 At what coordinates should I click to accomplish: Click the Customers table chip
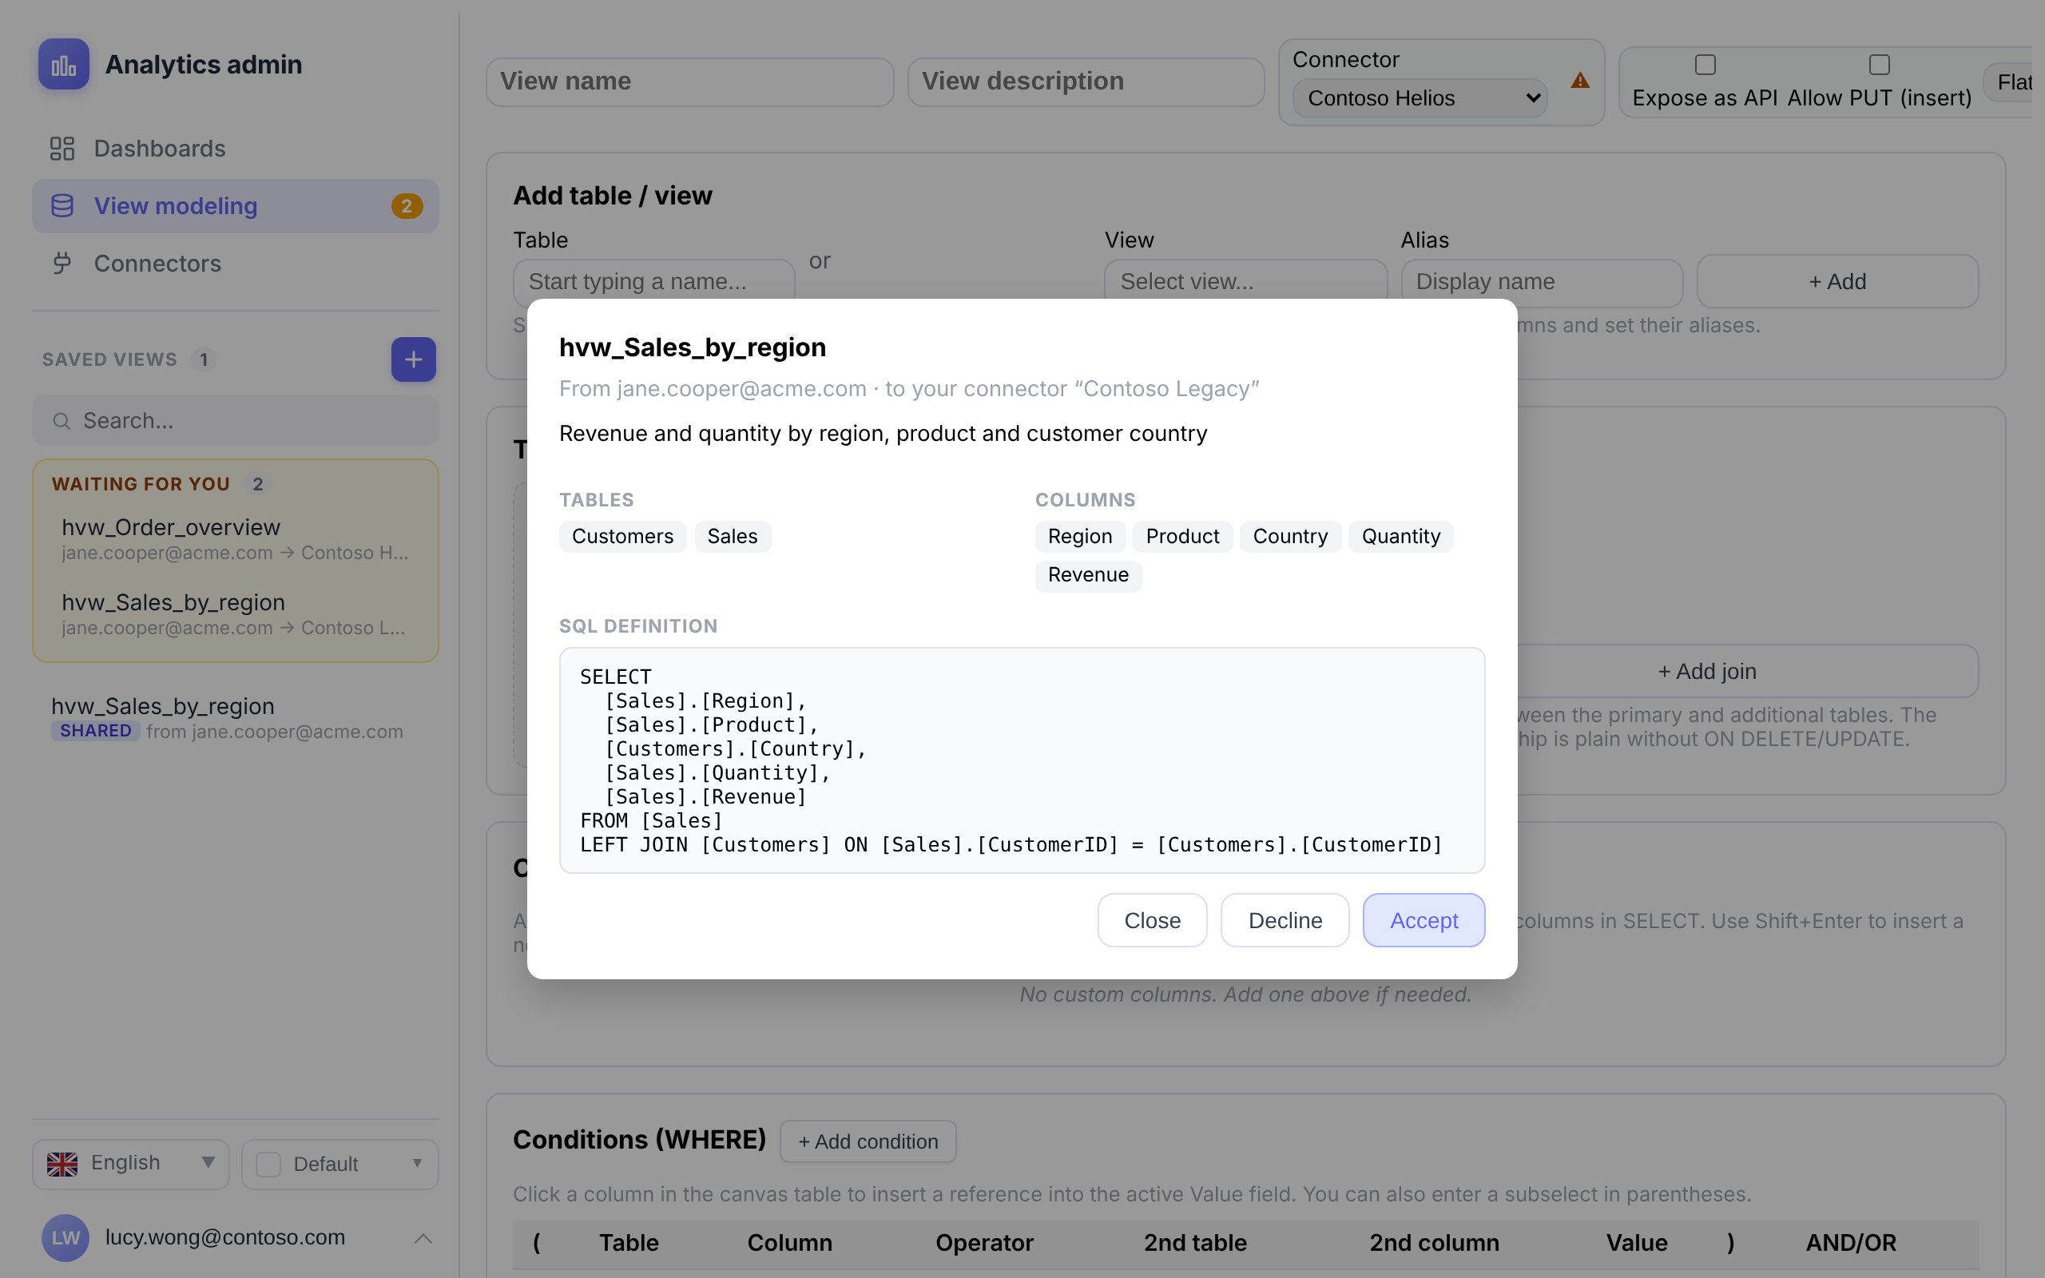pyautogui.click(x=623, y=537)
